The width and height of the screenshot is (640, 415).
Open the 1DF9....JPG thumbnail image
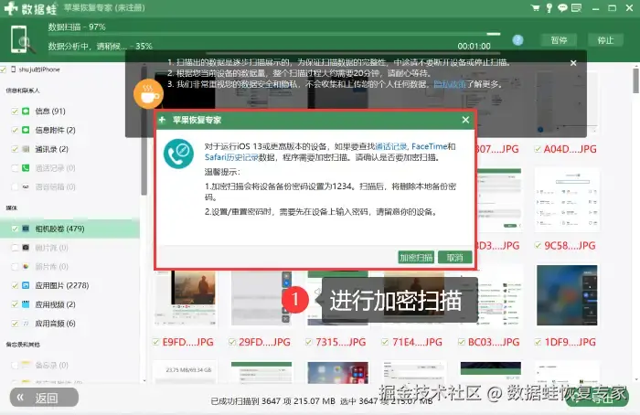point(567,295)
